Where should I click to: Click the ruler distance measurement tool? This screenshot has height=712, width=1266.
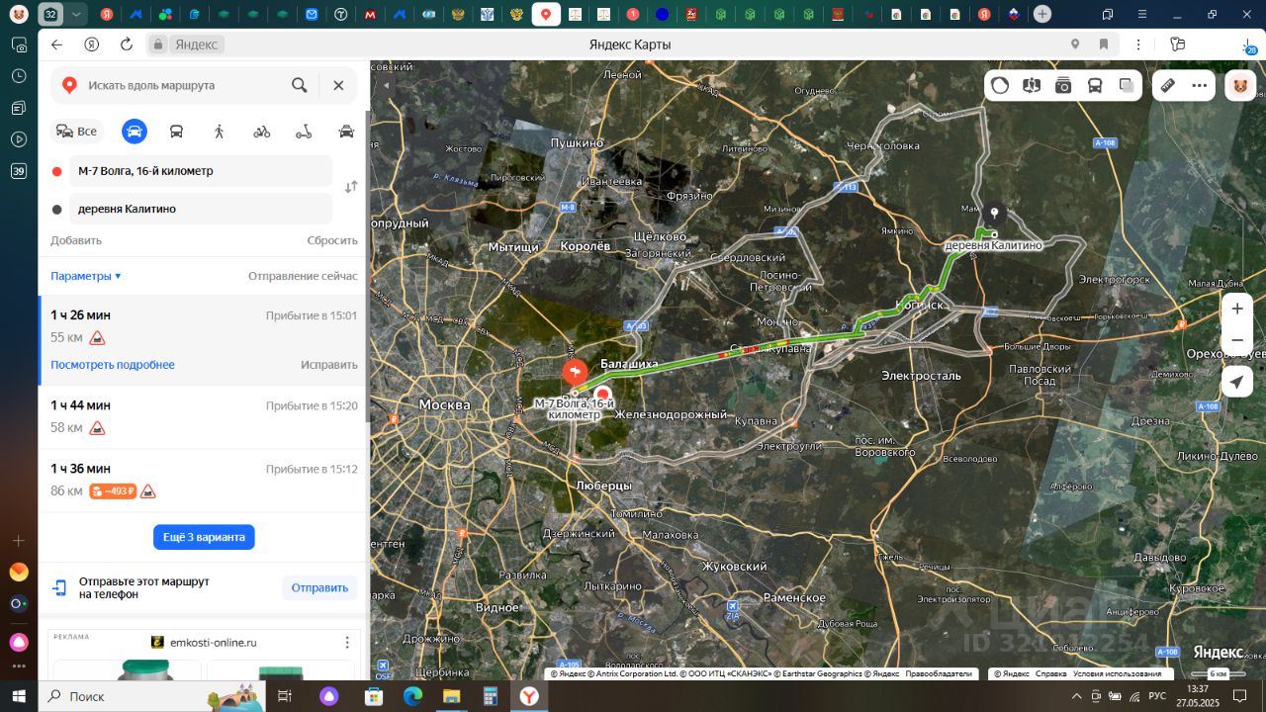pos(1167,85)
